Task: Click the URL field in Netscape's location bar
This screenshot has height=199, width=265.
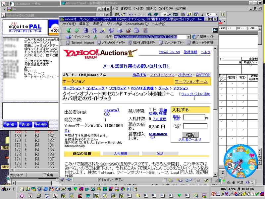Action: [150, 37]
